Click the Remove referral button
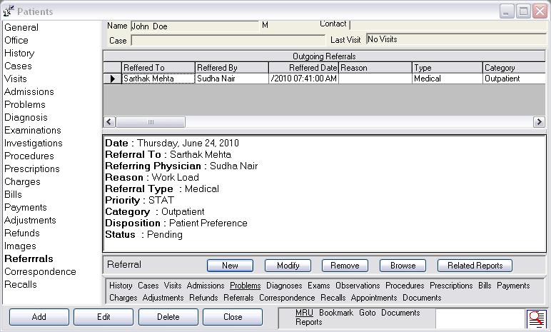This screenshot has width=551, height=332. pos(345,266)
